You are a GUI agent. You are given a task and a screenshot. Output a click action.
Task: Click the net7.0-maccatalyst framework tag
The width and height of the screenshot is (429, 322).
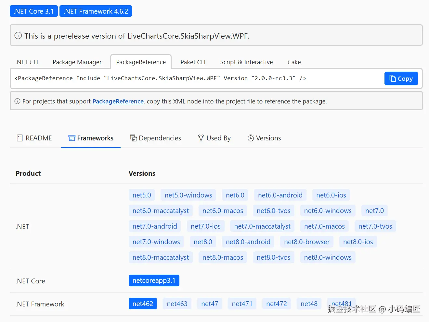[x=262, y=226]
